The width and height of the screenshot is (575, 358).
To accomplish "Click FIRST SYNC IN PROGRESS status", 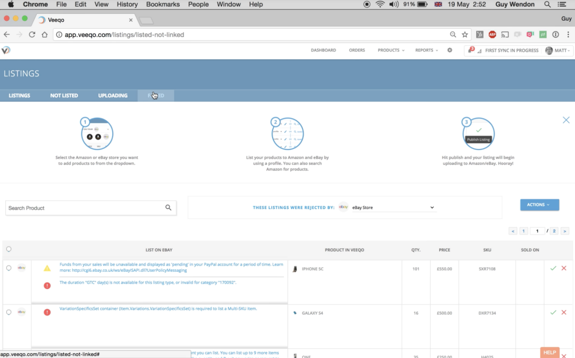I will 512,50.
